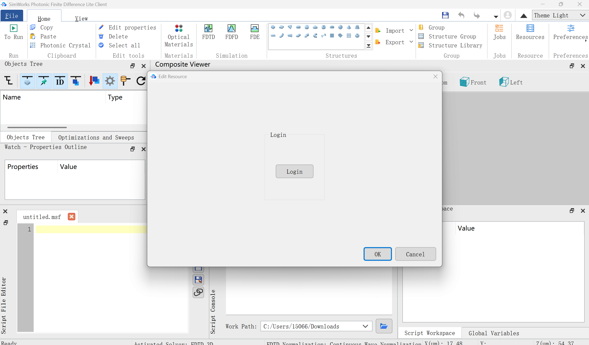The height and width of the screenshot is (345, 589).
Task: Click the save icon in quick toolbar
Action: coord(445,15)
